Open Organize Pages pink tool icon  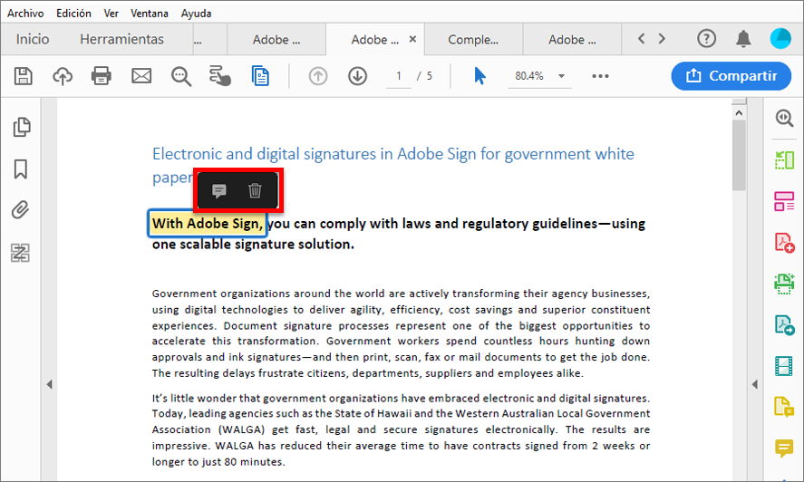[784, 201]
